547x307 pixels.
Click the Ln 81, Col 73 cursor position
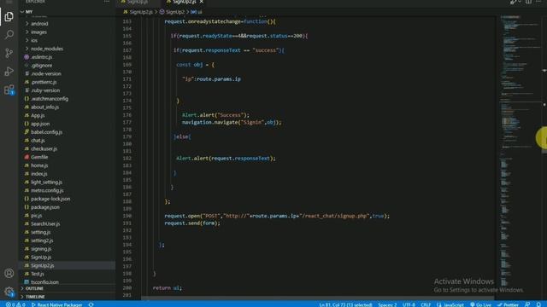[x=345, y=304]
